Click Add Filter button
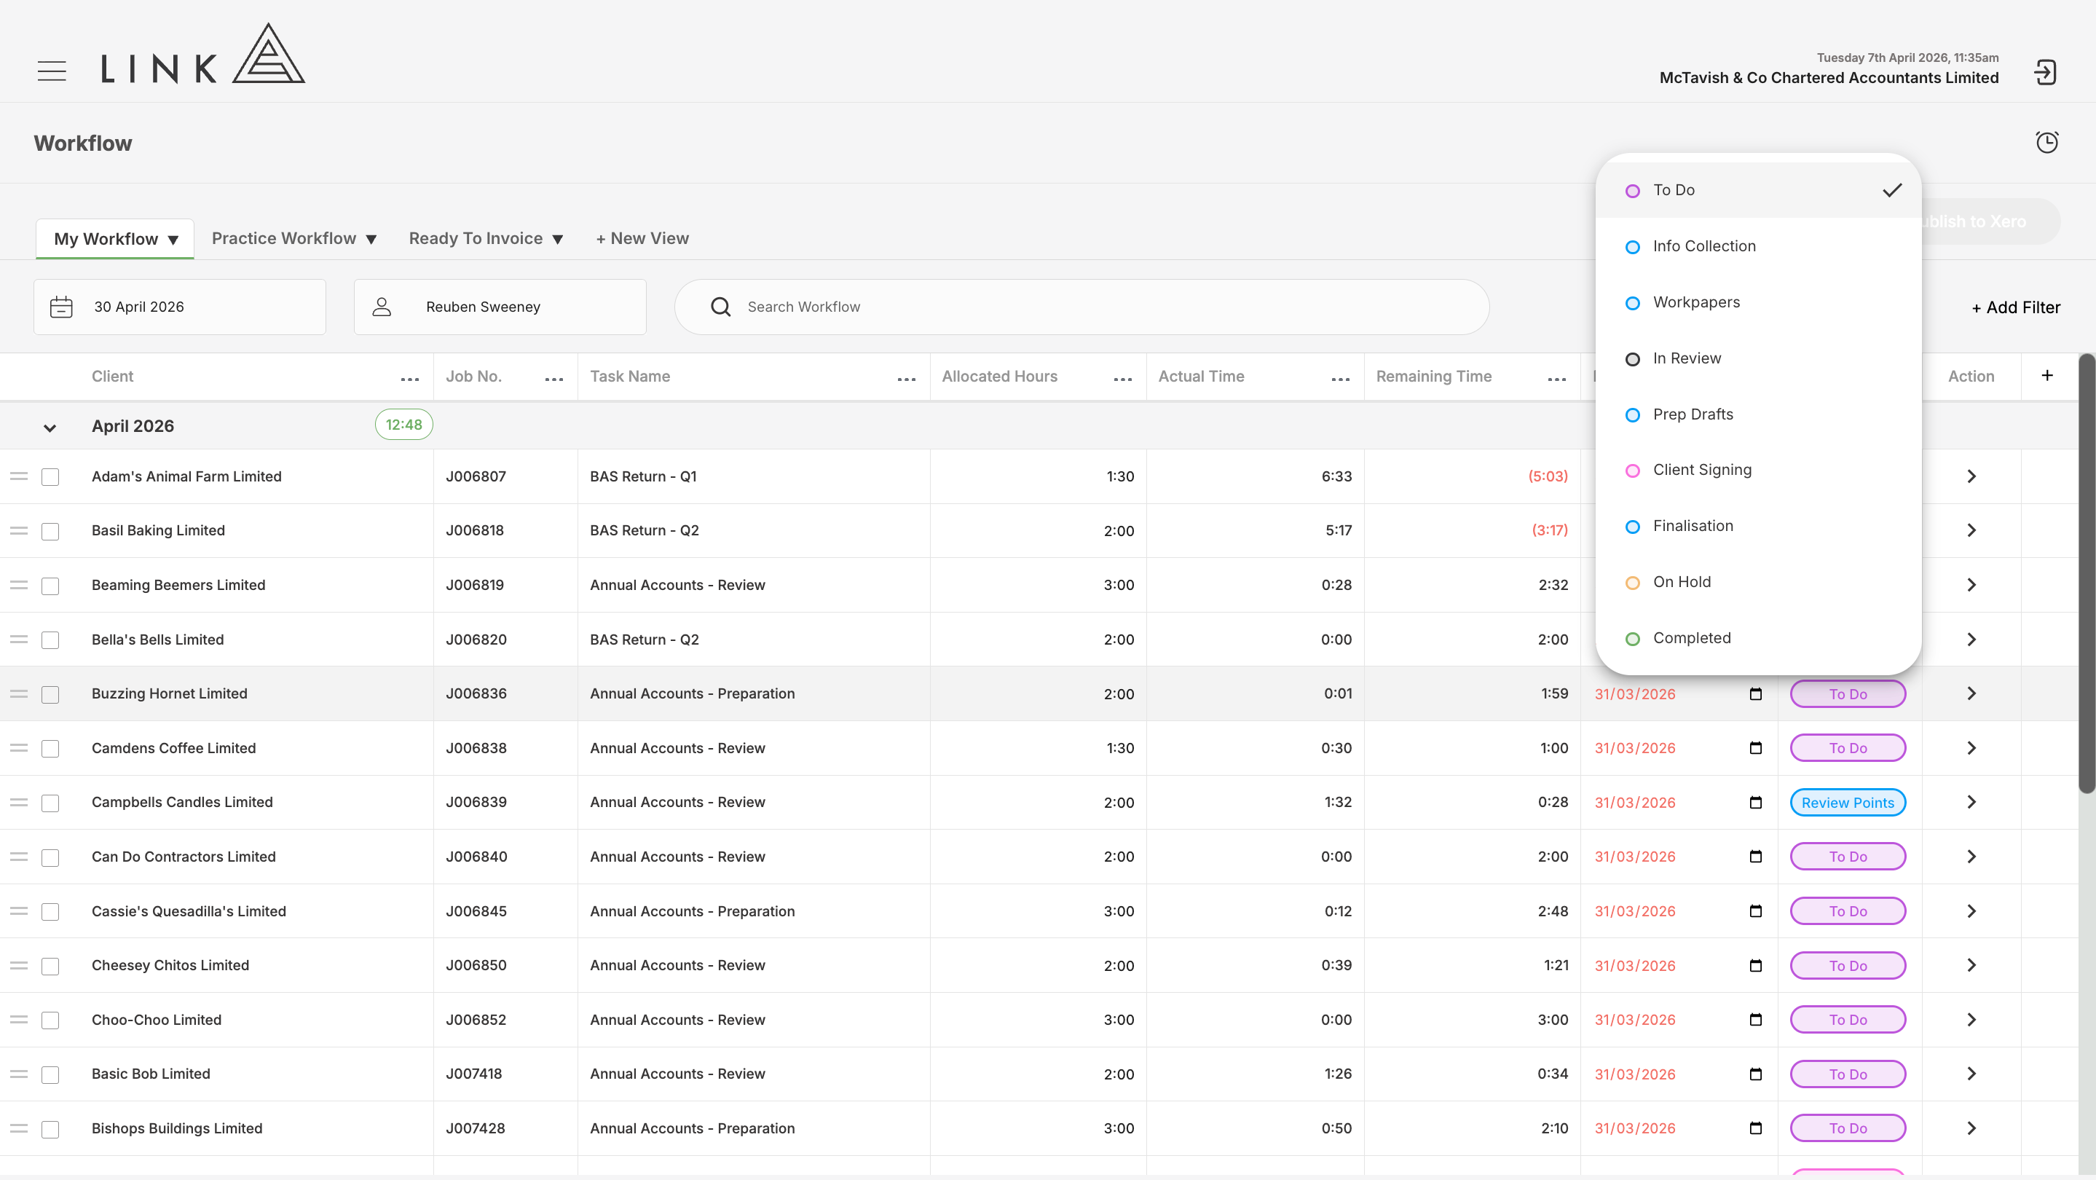 tap(2015, 307)
